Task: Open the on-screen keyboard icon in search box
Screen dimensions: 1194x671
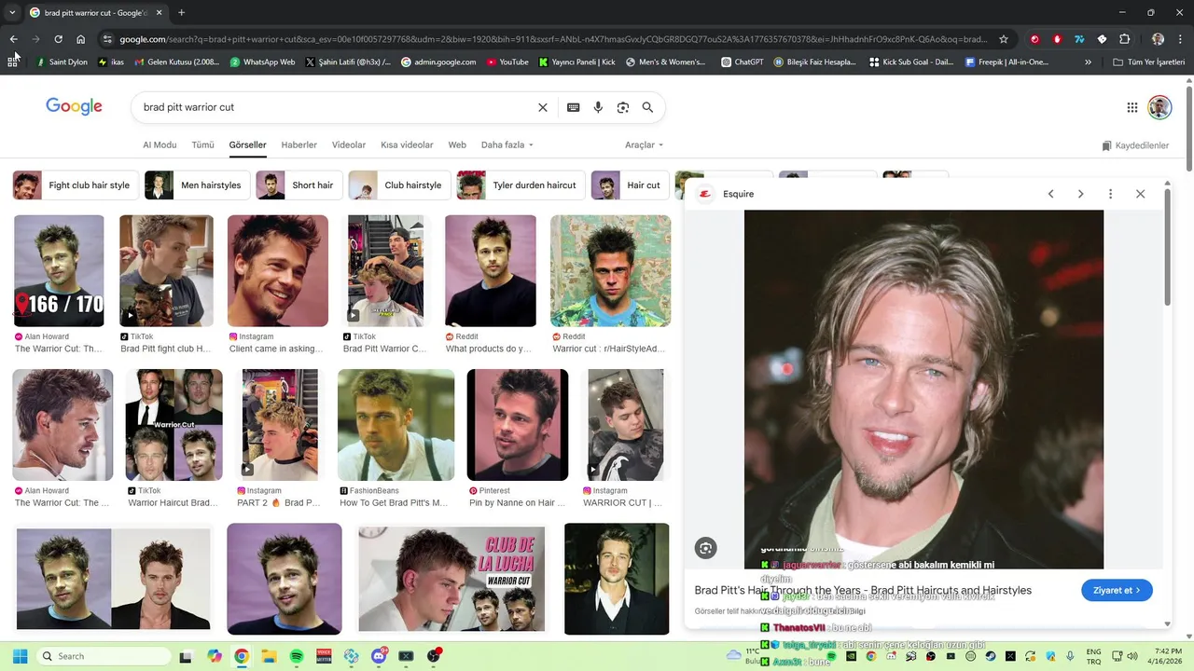Action: pos(574,107)
